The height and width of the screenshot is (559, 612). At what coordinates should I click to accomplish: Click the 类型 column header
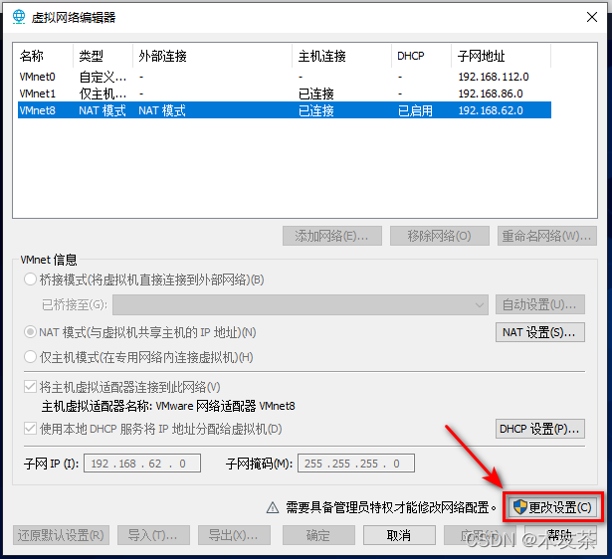coord(102,56)
